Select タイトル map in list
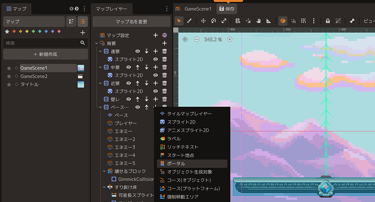This screenshot has height=202, width=375. point(29,84)
